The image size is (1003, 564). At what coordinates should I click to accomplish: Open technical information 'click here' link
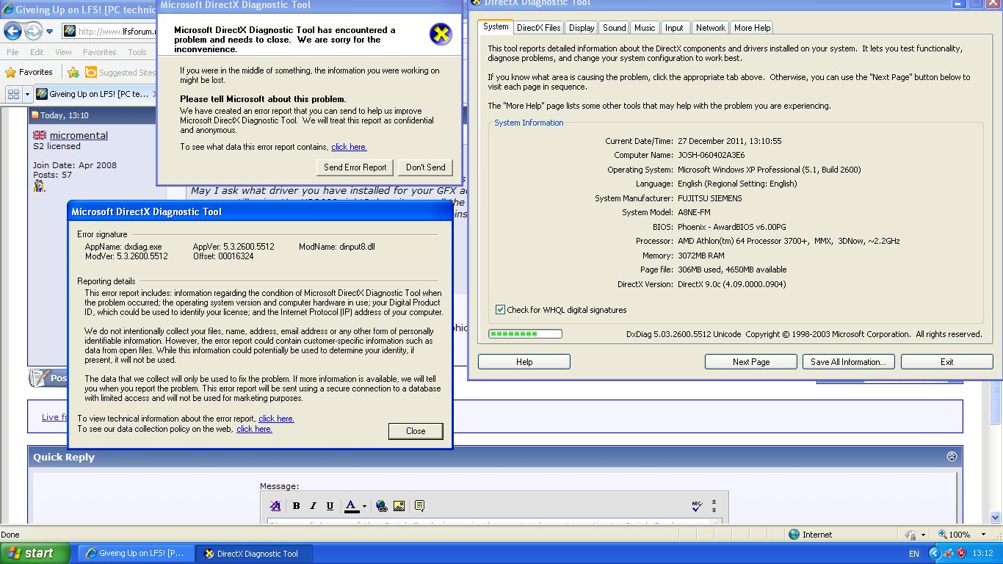tap(276, 419)
